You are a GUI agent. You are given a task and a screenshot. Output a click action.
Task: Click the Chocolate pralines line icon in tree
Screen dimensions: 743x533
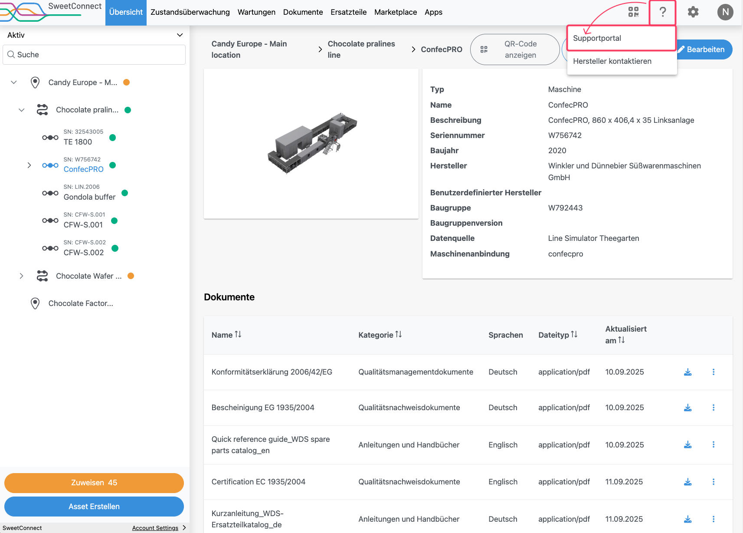click(x=42, y=110)
